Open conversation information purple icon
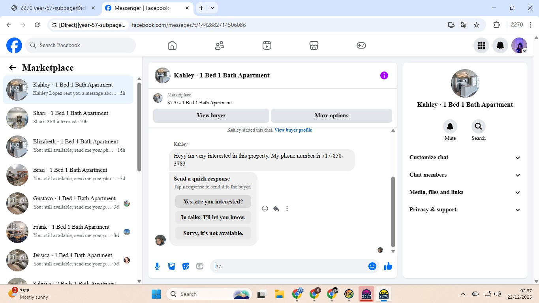This screenshot has height=303, width=539. point(384,75)
